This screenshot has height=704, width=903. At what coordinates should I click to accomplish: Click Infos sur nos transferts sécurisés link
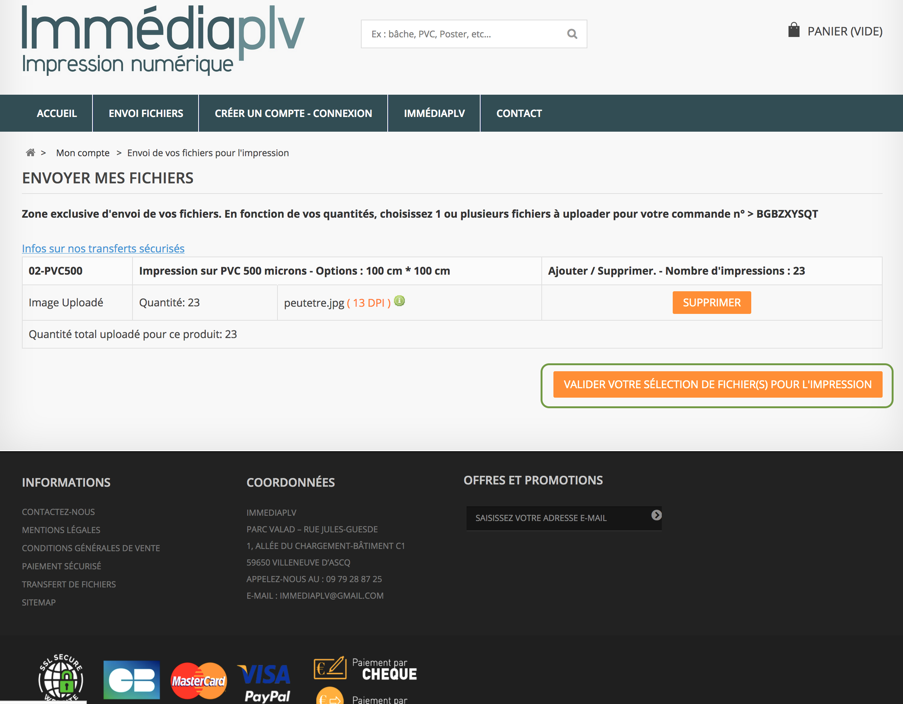(103, 248)
